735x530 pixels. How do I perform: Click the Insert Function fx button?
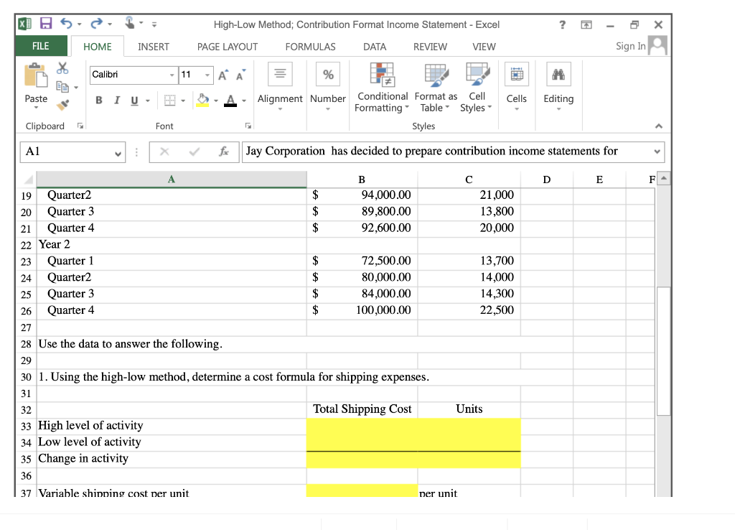(x=223, y=152)
